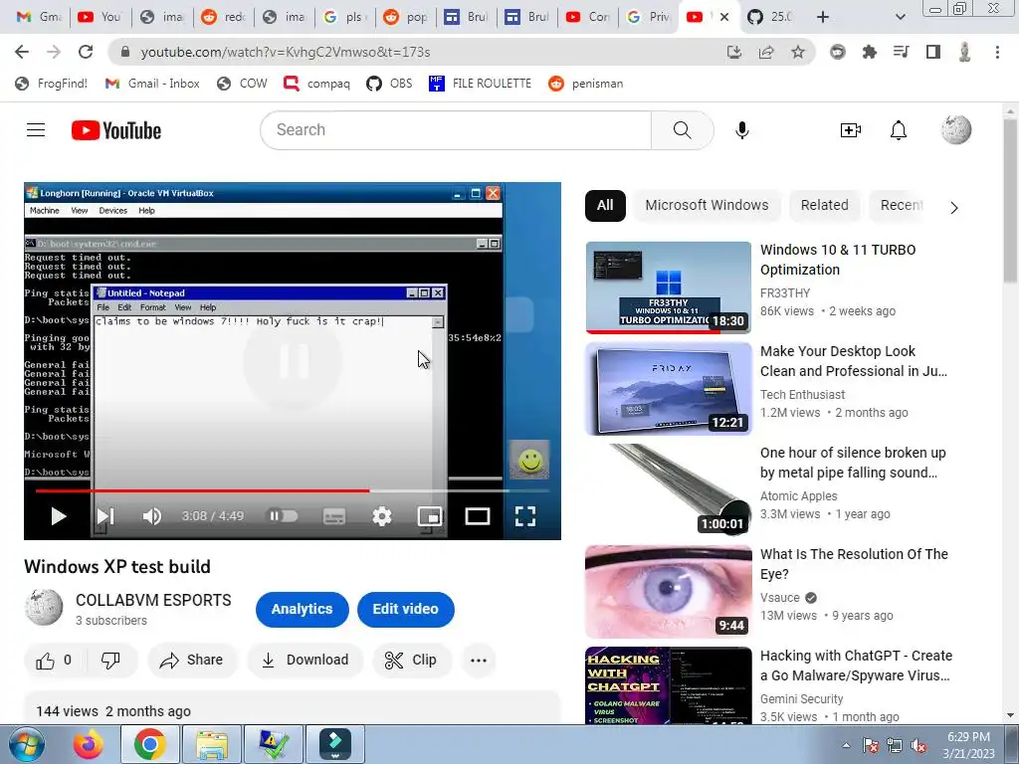Open the YouTube hamburger guide menu
Viewport: 1019px width, 764px height.
[x=36, y=130]
